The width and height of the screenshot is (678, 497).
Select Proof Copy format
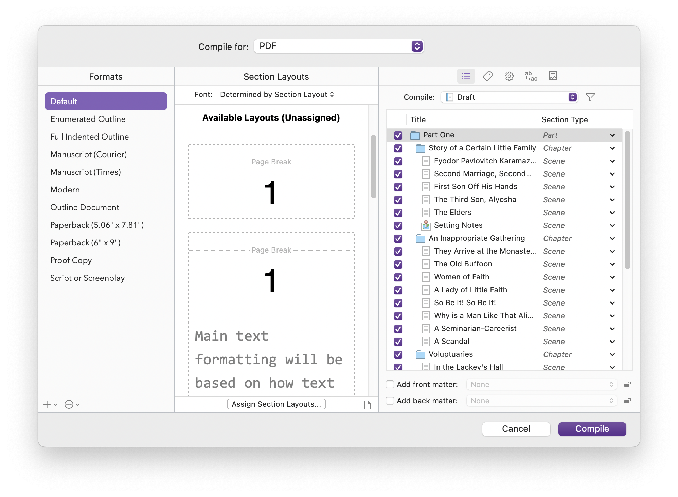pos(71,260)
